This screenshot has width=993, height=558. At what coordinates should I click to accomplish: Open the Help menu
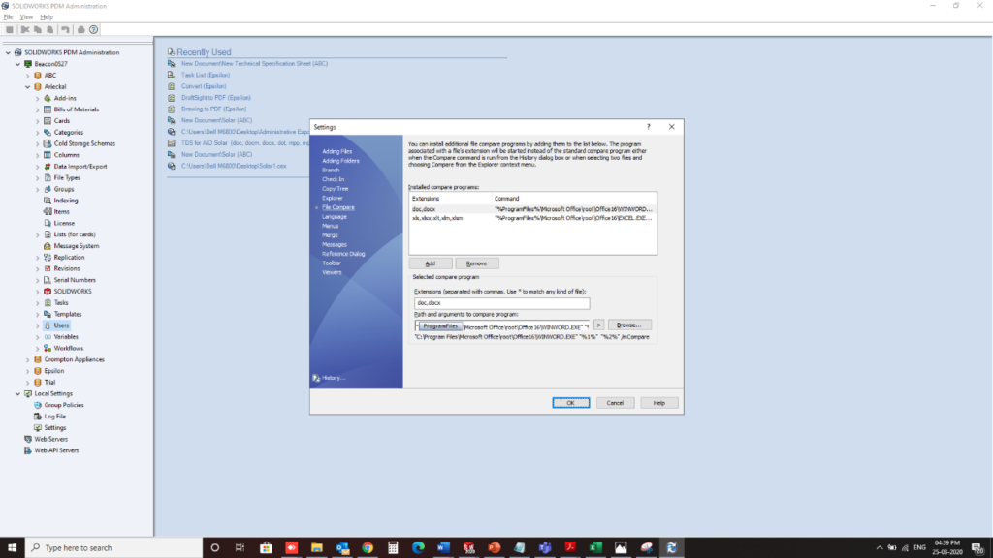point(47,17)
